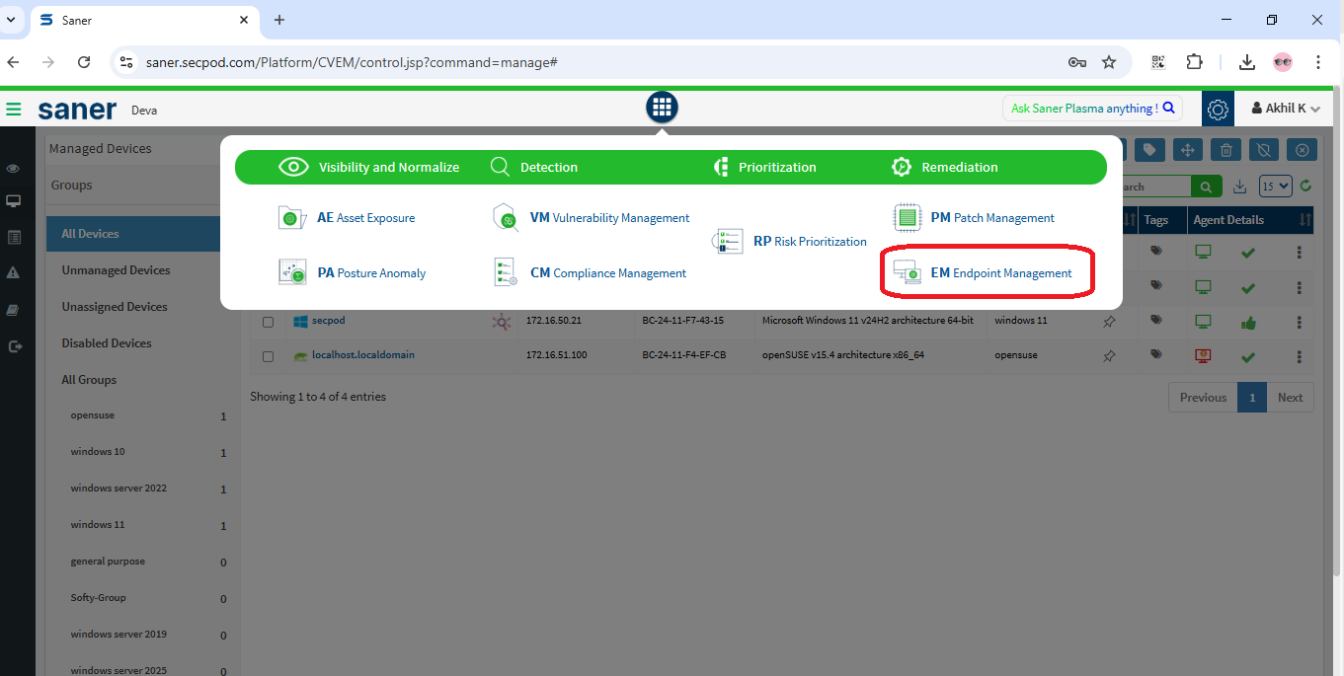The image size is (1344, 676).
Task: Click the Next pagination button
Action: point(1290,398)
